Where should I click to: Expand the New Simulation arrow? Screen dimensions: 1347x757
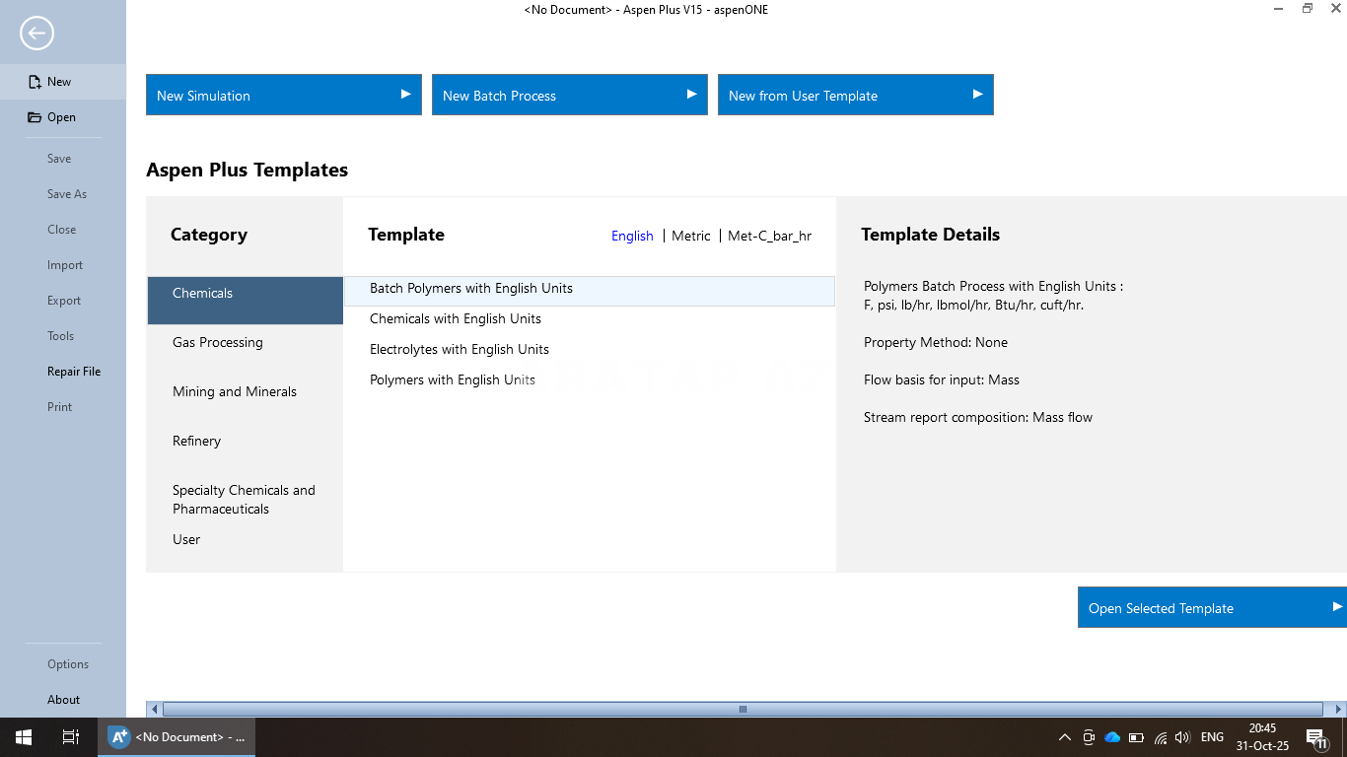(x=405, y=95)
